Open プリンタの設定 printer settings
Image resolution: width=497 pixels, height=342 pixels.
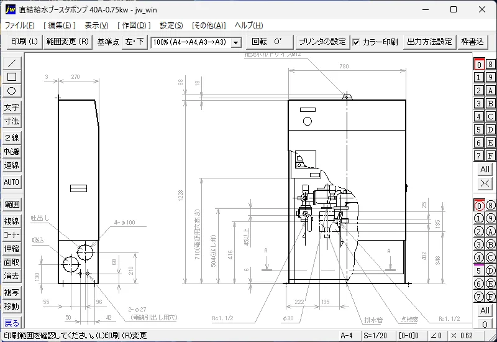point(322,42)
